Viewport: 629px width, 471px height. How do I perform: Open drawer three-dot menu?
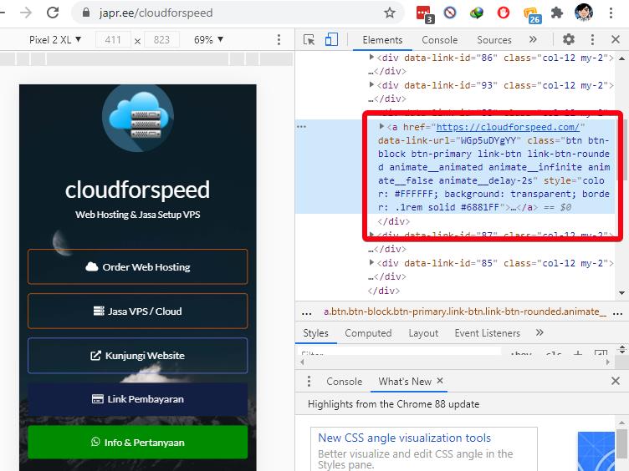coord(309,381)
